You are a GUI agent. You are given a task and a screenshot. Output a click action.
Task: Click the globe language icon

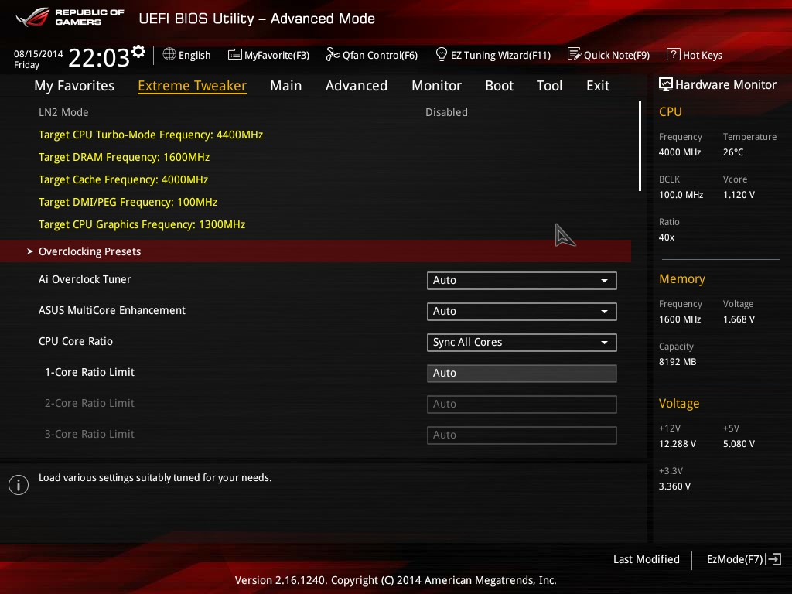169,54
